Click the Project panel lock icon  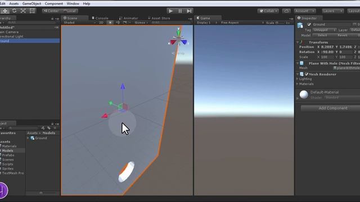point(52,124)
